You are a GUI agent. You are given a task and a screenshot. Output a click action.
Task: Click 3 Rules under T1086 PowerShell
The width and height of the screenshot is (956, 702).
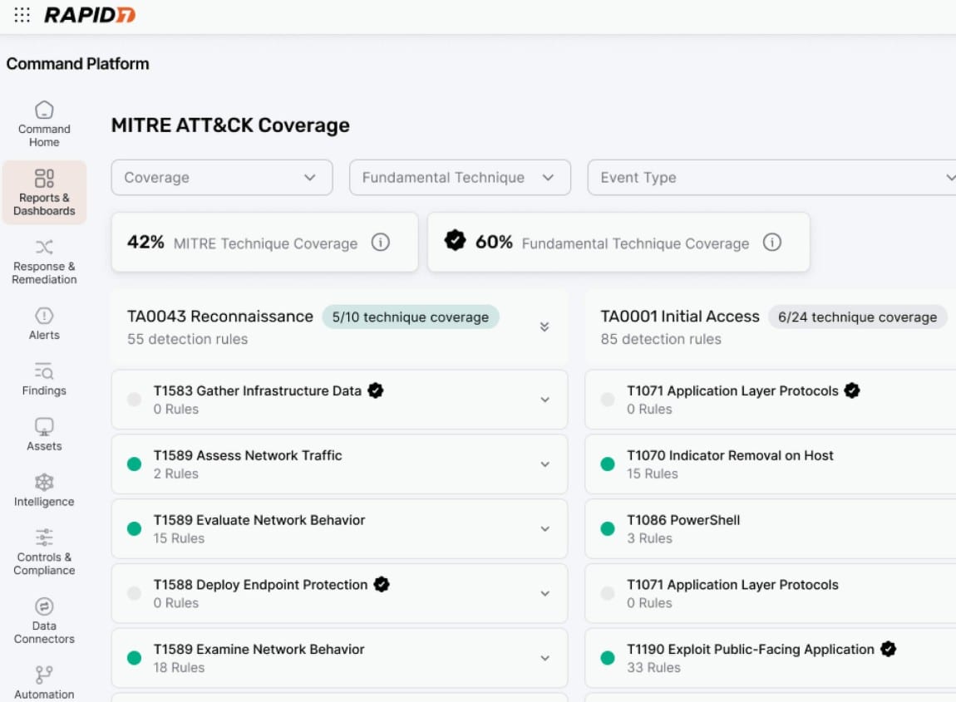[x=649, y=538]
